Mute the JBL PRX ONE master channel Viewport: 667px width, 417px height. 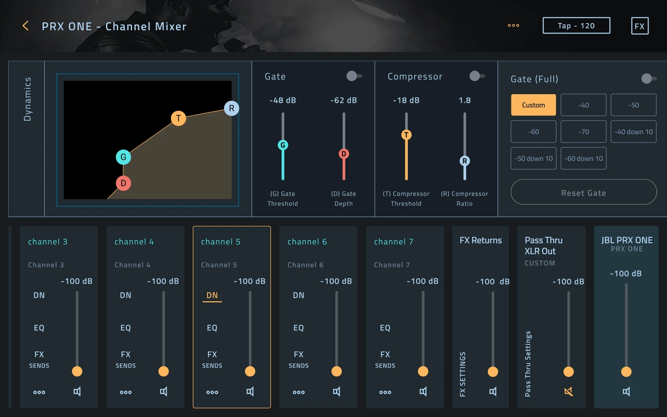626,392
